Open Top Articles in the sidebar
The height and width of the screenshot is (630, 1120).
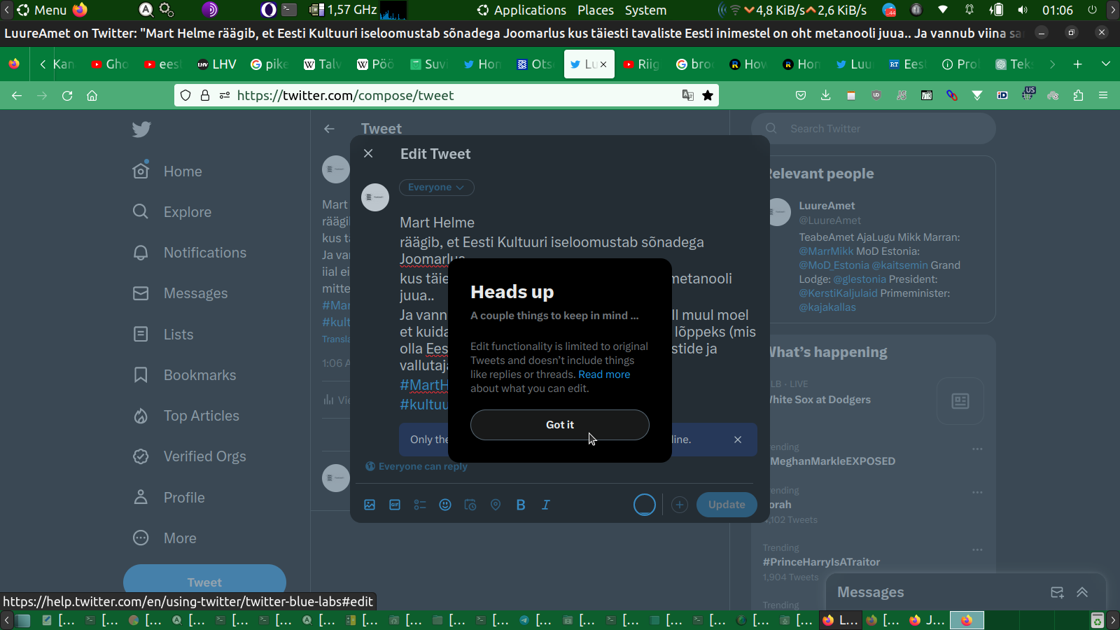186,416
